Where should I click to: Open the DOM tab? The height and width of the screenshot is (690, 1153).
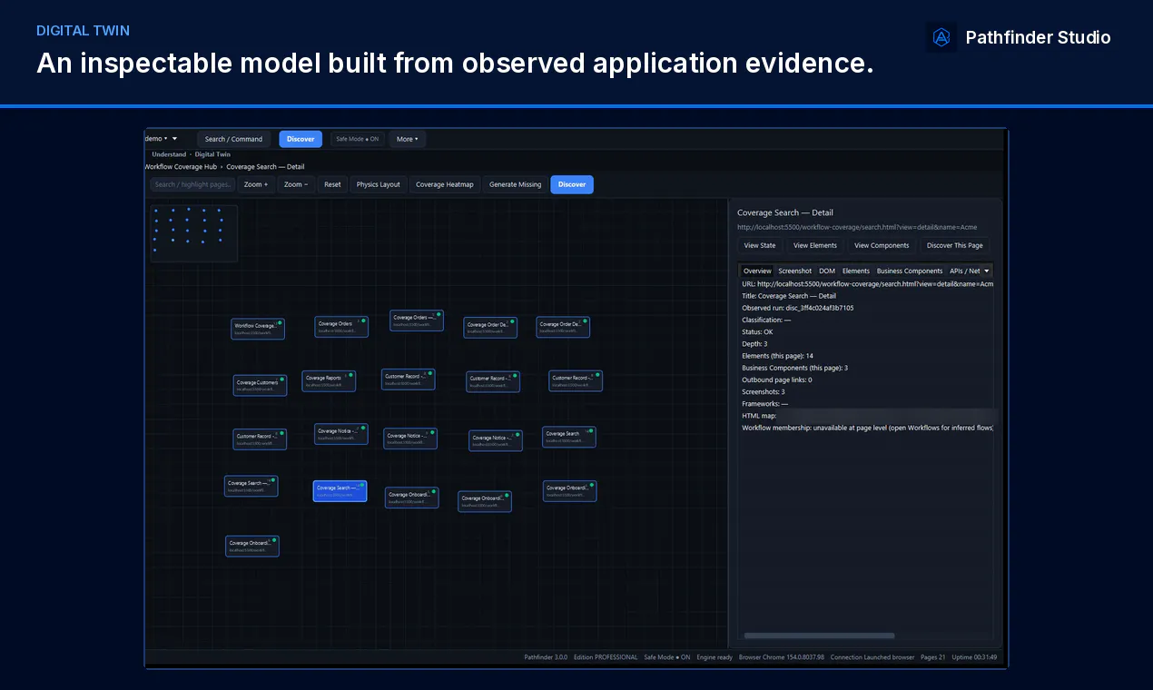point(827,271)
